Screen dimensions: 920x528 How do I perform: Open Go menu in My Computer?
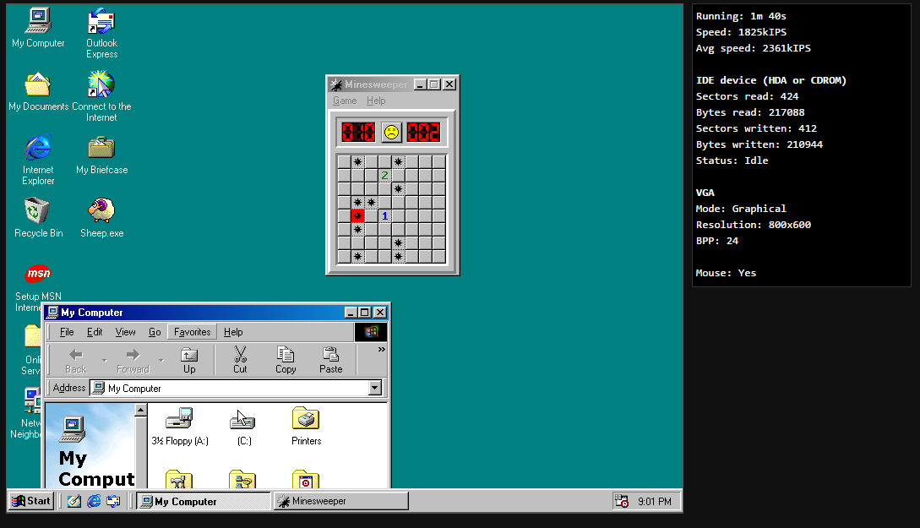(155, 332)
